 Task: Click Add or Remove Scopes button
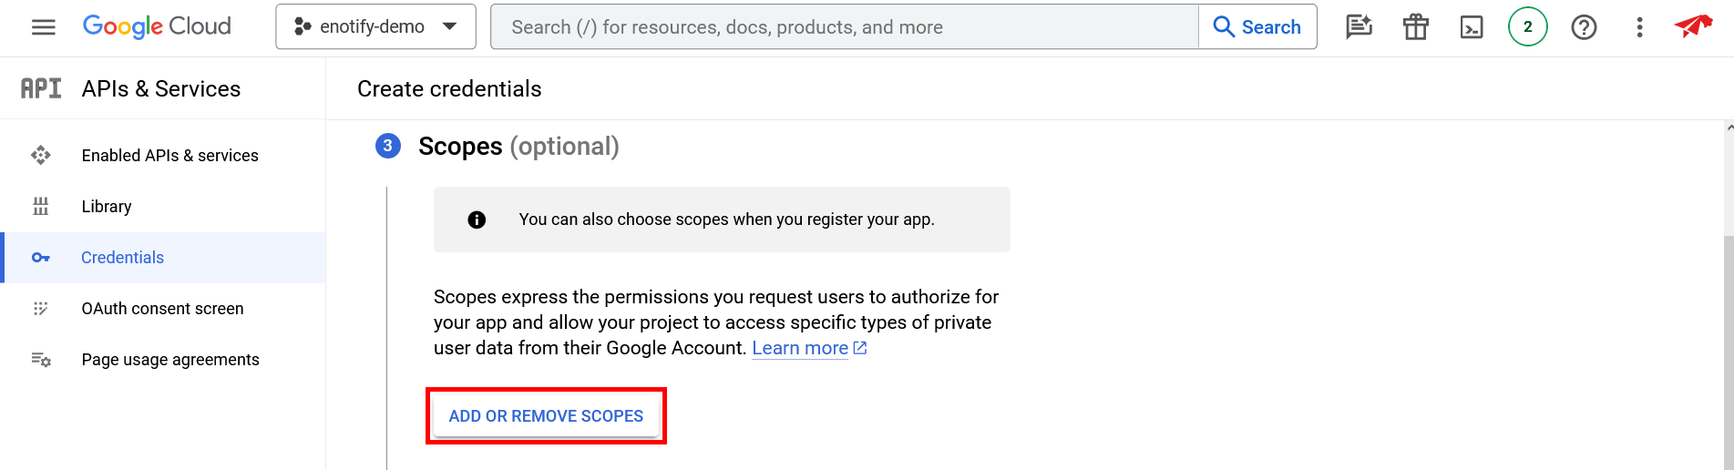(546, 416)
